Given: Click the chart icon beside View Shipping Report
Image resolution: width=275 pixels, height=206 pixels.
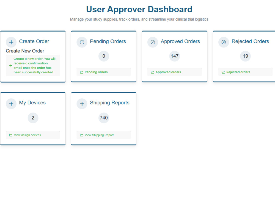Looking at the screenshot, I should point(82,135).
